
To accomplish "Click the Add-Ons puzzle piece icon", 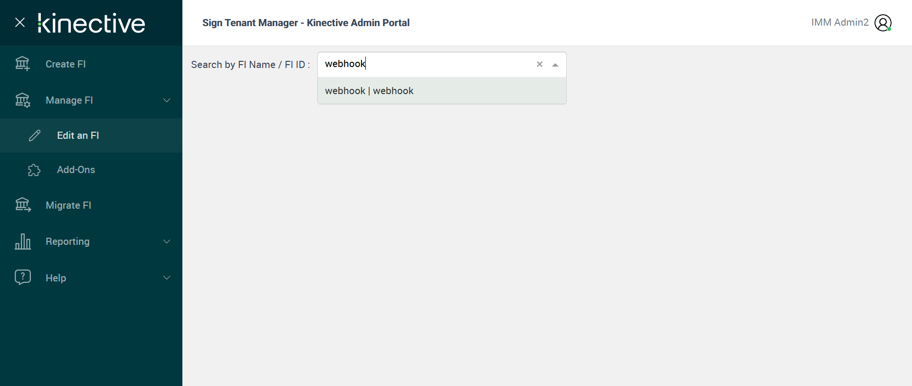I will (x=34, y=170).
